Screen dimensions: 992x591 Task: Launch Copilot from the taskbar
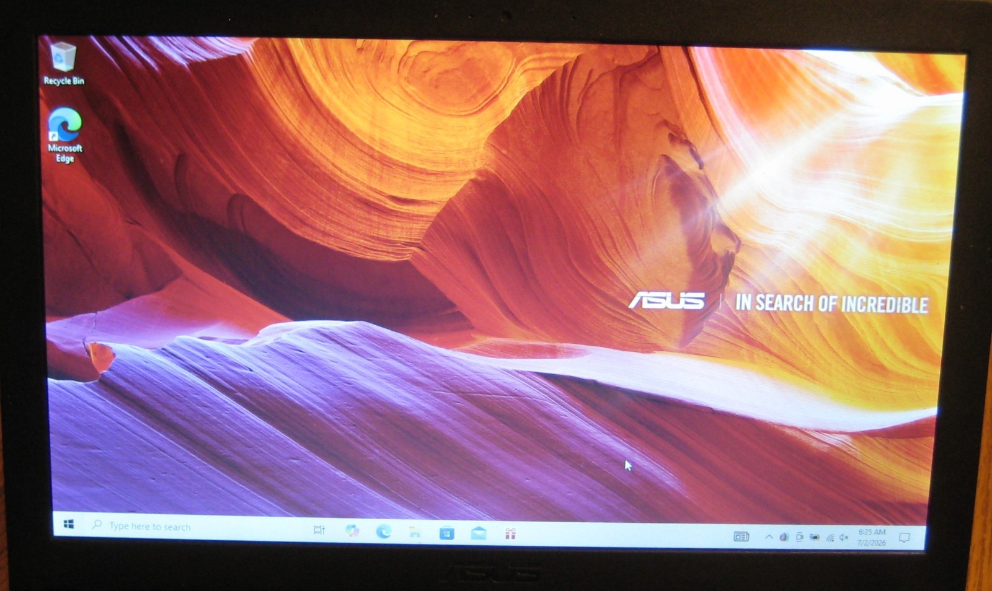352,531
